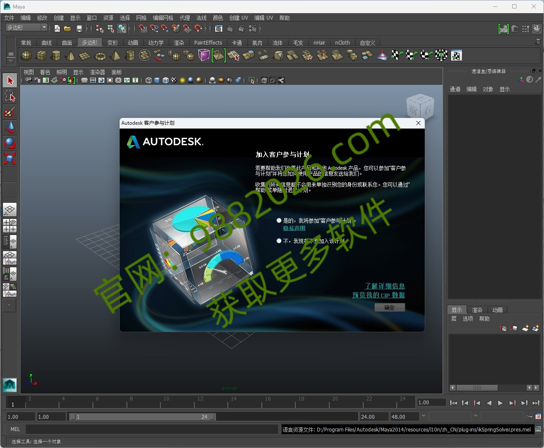Activate the Move tool in toolbox
The image size is (544, 448).
tap(10, 127)
